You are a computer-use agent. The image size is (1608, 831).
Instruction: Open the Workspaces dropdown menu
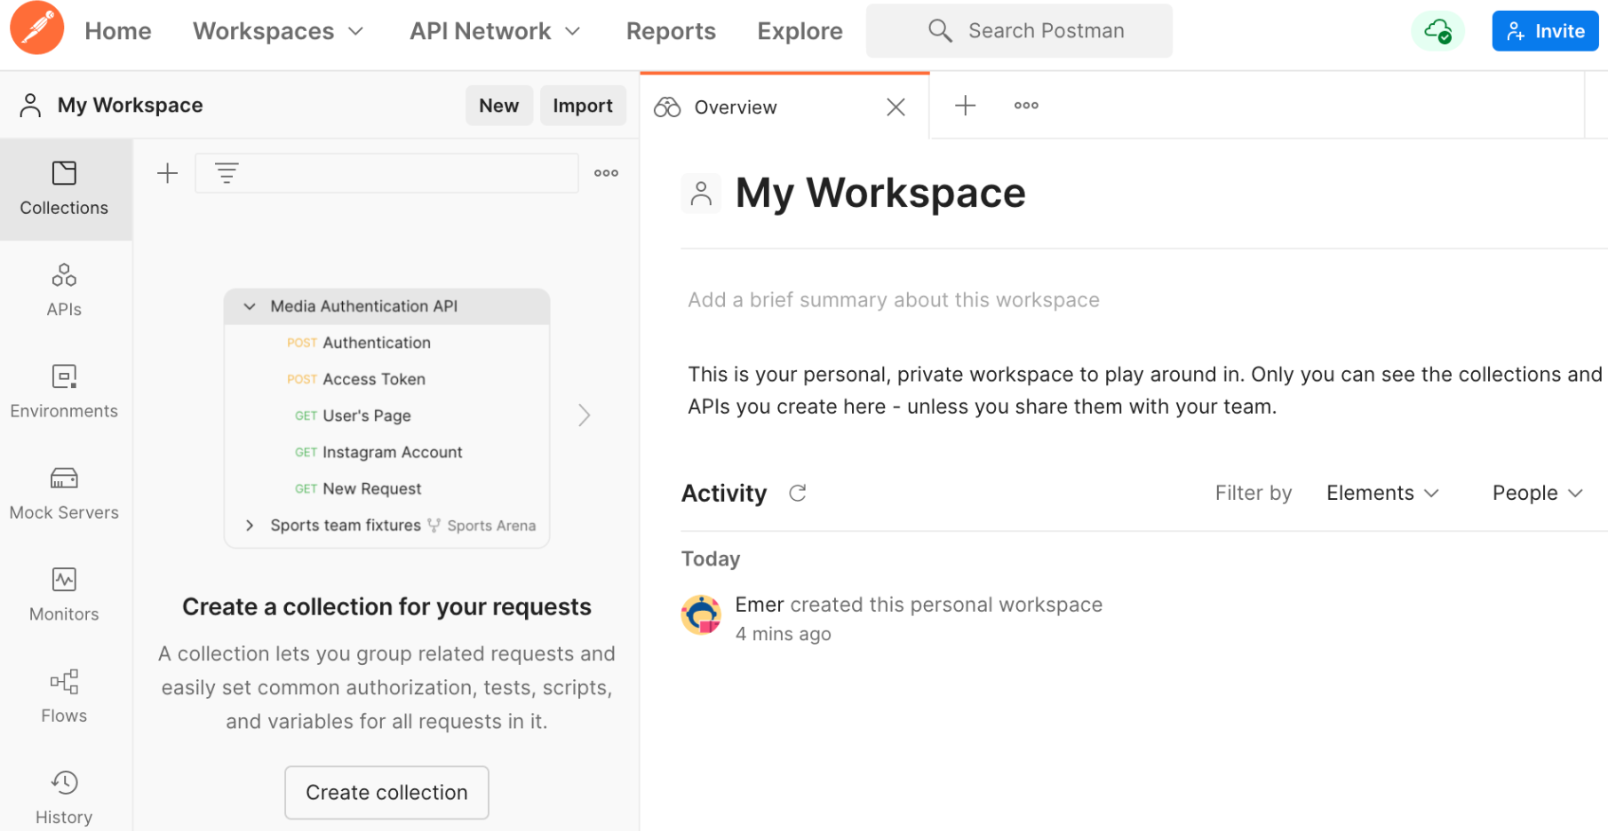278,31
